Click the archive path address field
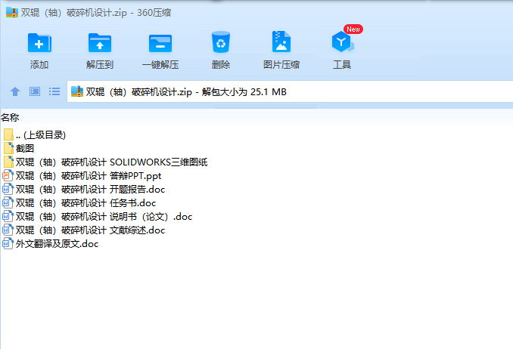Screen dimensions: 513x349 [x=290, y=91]
